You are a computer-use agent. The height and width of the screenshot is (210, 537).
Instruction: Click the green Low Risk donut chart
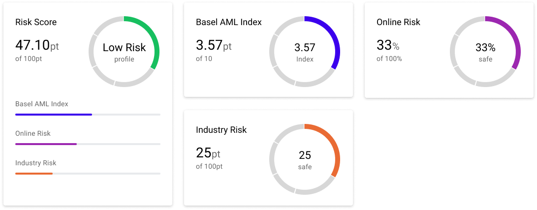(124, 51)
